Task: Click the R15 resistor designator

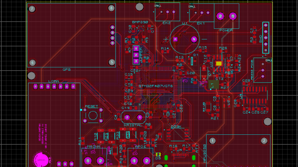Action: (x=203, y=47)
